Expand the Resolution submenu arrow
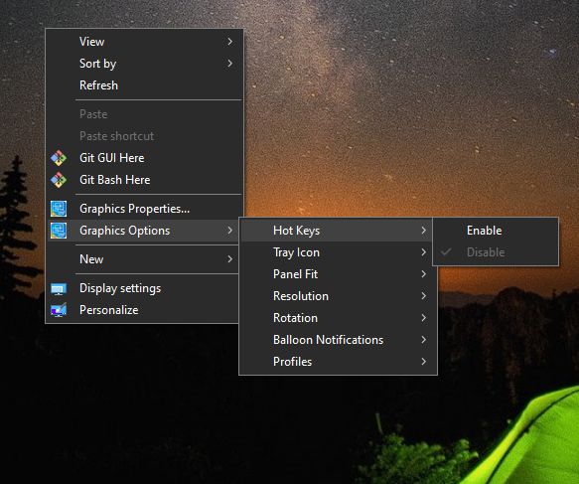This screenshot has height=484, width=579. 423,296
